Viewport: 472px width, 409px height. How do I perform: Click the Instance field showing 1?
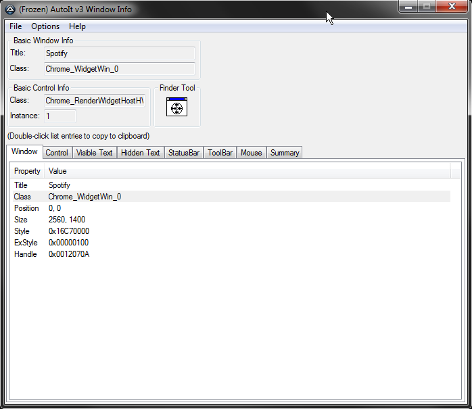60,116
